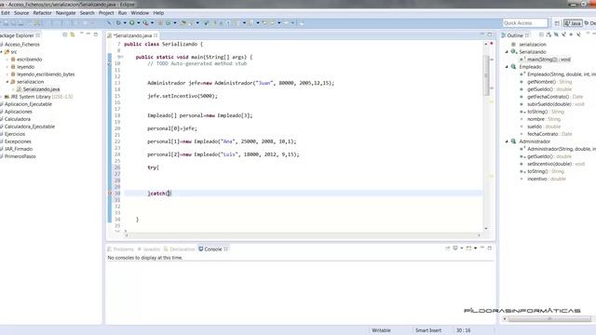Open the Run button dropdown arrow
The width and height of the screenshot is (596, 335).
(139, 22)
